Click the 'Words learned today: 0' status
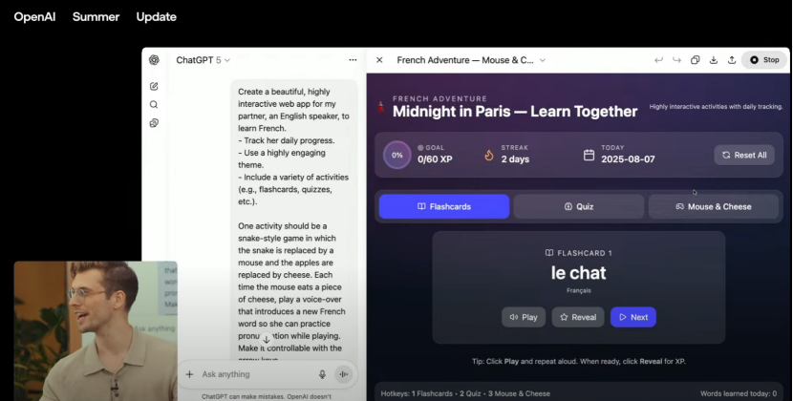793x401 pixels. coord(739,393)
